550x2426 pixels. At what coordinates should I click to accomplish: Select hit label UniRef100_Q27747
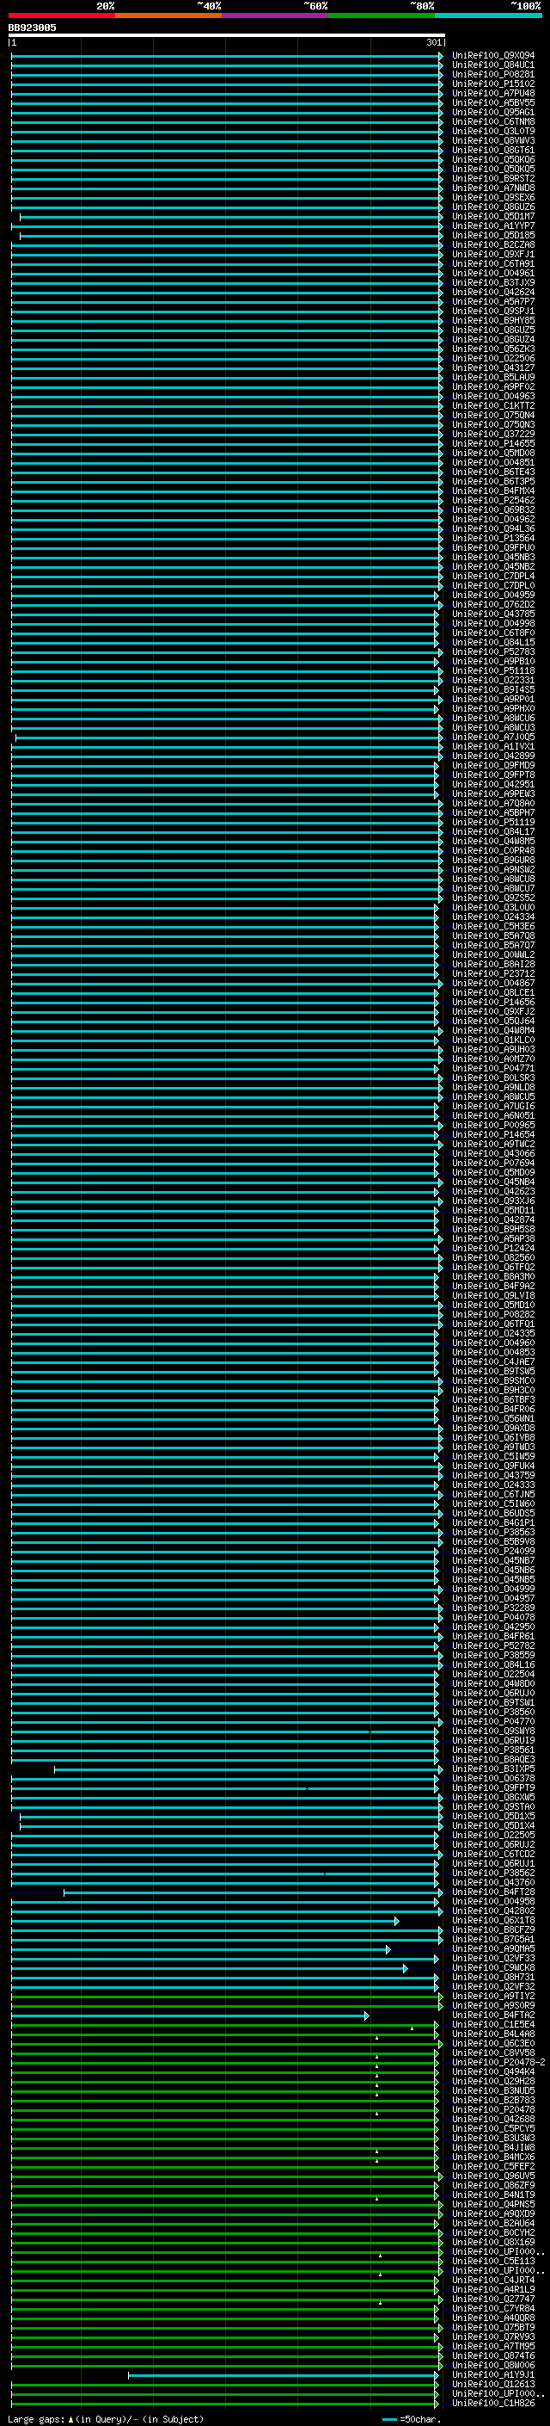point(492,2299)
